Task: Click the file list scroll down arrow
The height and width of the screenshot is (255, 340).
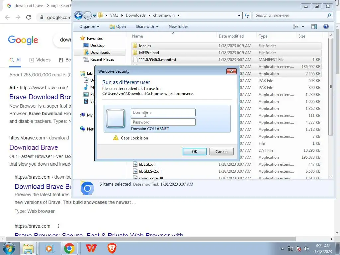Action: (331, 176)
